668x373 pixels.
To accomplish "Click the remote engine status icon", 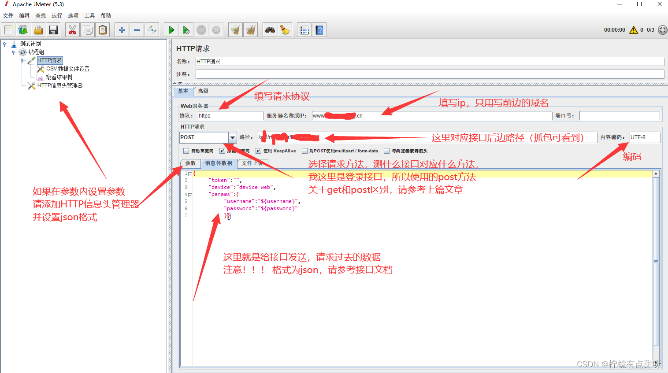I will click(x=662, y=30).
